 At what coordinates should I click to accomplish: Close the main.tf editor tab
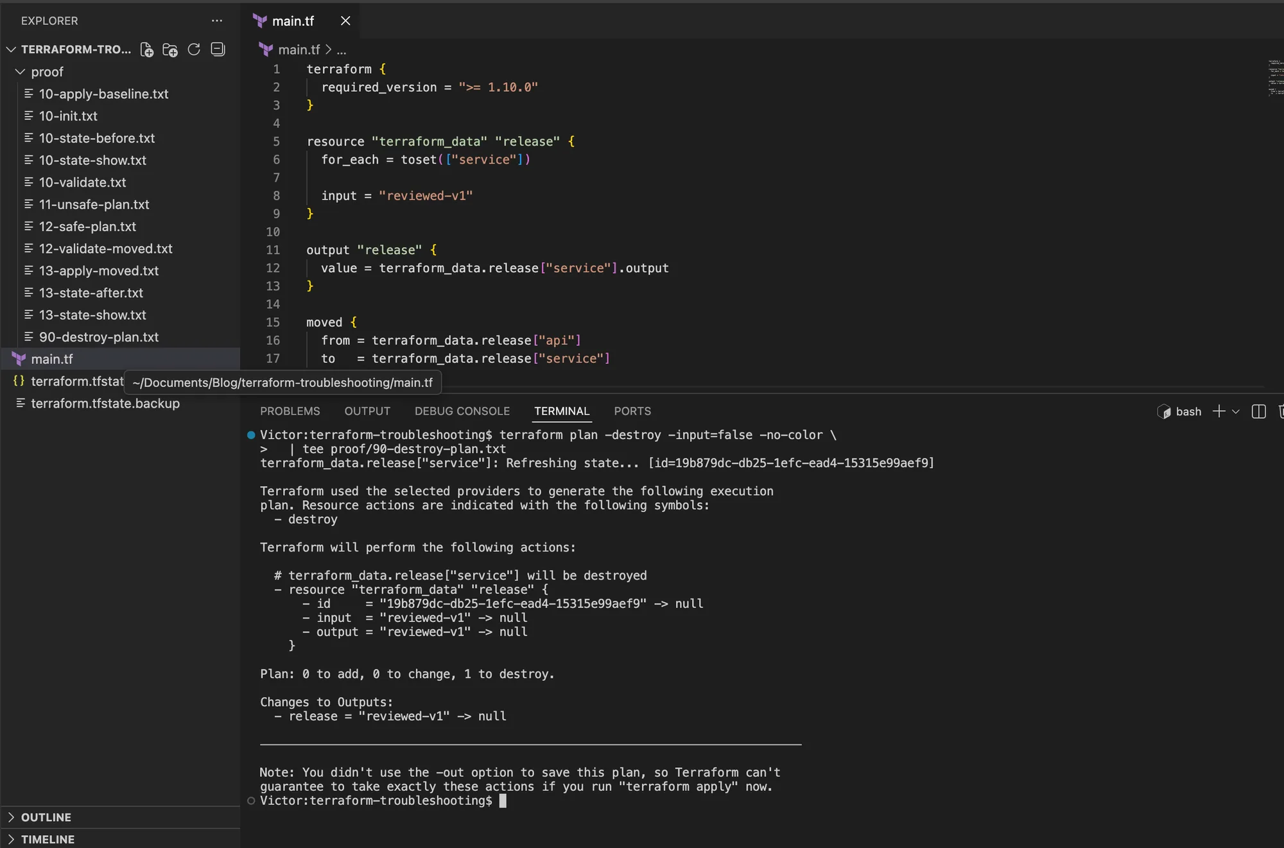(x=345, y=21)
